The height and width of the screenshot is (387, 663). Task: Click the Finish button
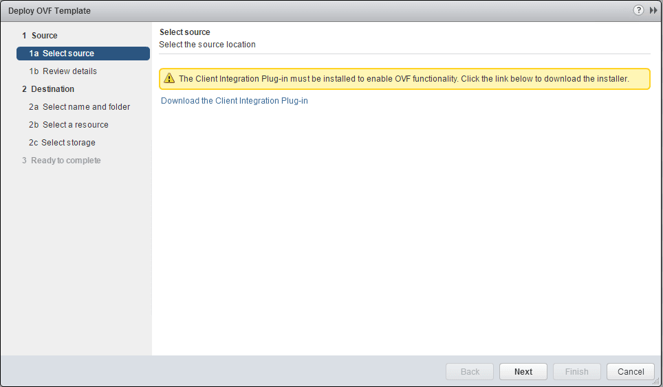[x=577, y=372]
